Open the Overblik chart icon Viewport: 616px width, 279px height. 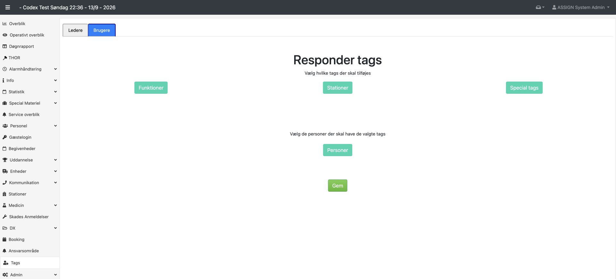4,24
